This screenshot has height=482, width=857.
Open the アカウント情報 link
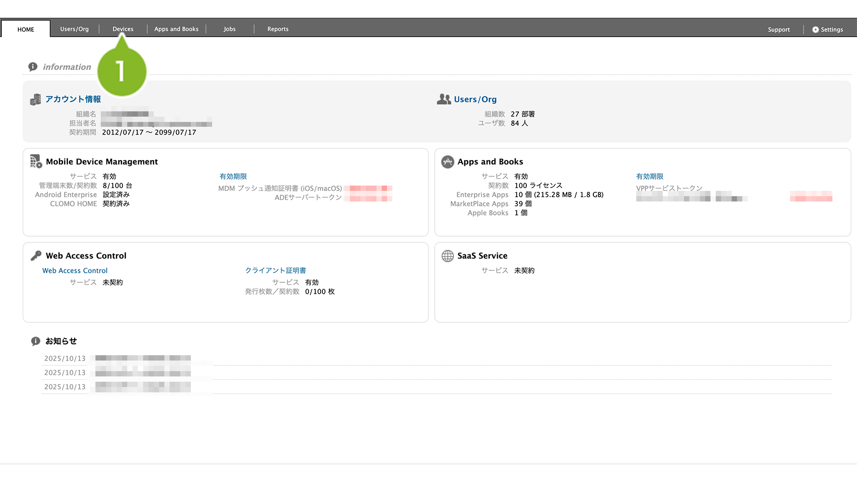tap(73, 99)
